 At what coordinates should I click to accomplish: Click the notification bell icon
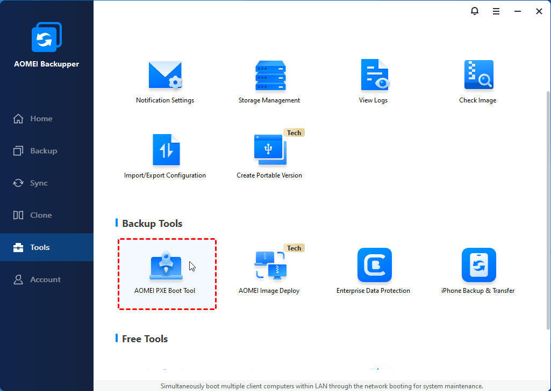click(474, 11)
